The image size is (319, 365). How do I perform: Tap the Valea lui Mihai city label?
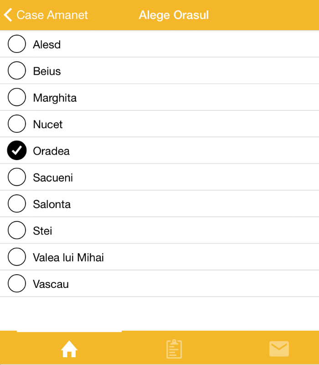point(68,258)
